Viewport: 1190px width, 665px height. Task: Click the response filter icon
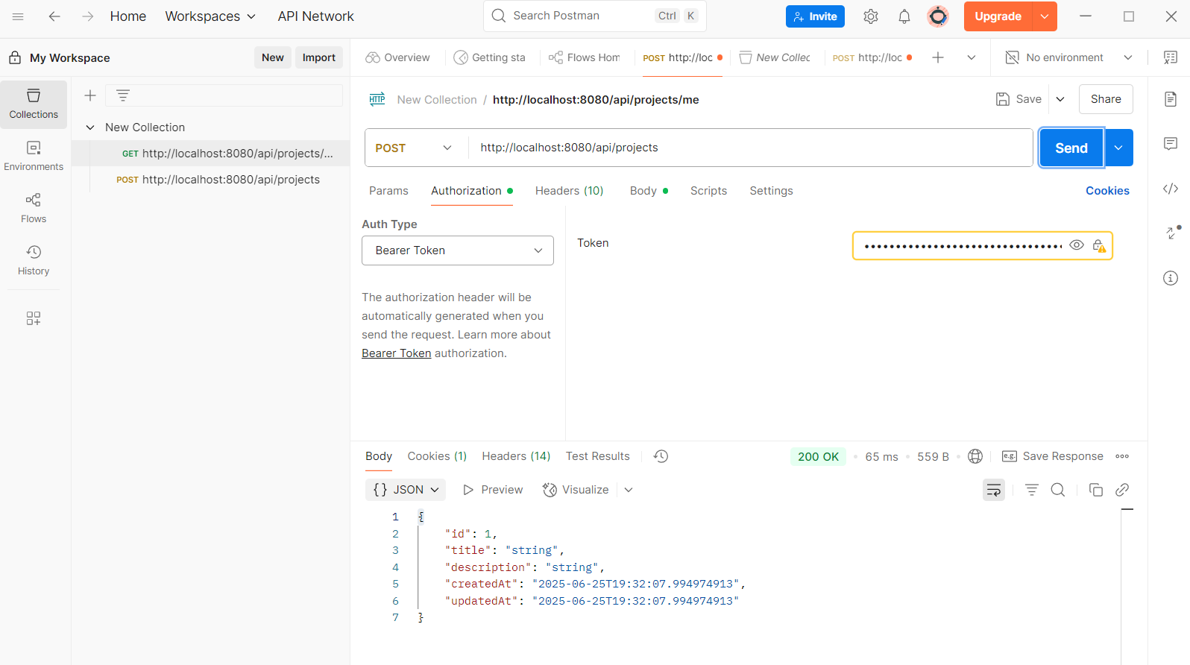point(1032,490)
